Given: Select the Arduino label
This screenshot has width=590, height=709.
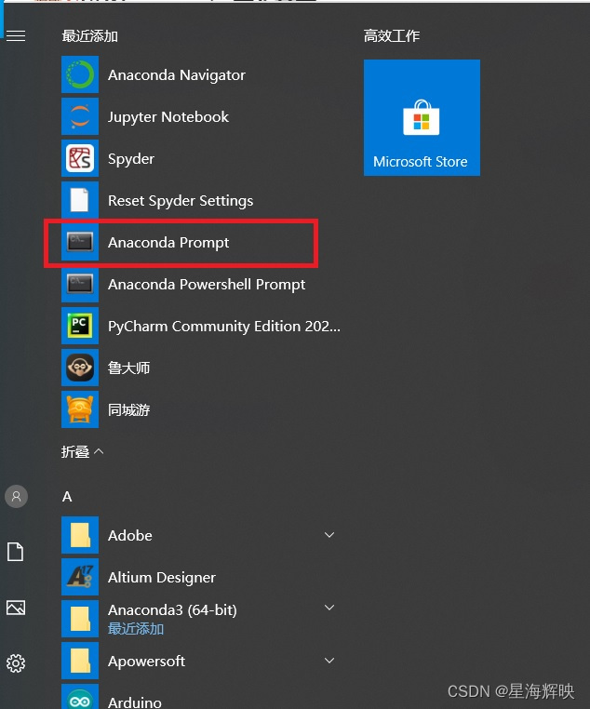Looking at the screenshot, I should [135, 702].
